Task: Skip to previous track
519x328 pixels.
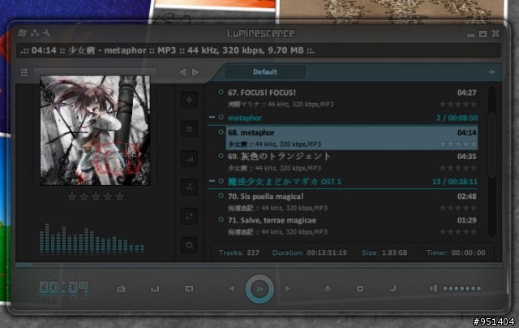Action: (x=232, y=289)
